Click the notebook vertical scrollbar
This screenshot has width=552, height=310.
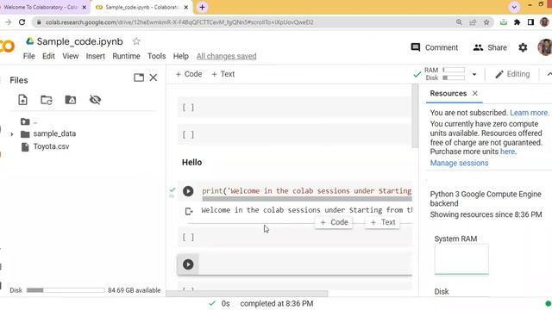[x=415, y=116]
